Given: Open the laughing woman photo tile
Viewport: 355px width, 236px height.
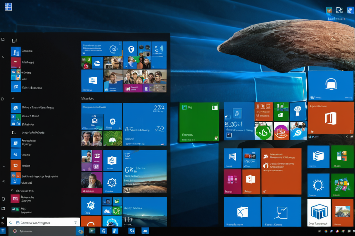Looking at the screenshot, I should point(92,183).
